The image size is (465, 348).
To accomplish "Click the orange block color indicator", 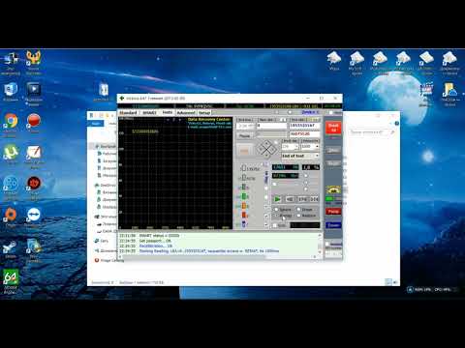I will pyautogui.click(x=244, y=206).
